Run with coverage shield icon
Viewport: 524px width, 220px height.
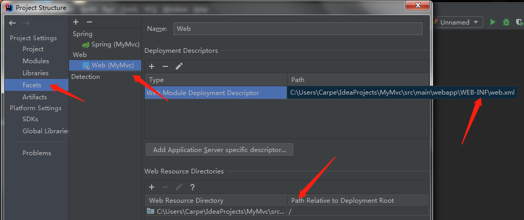pos(519,22)
